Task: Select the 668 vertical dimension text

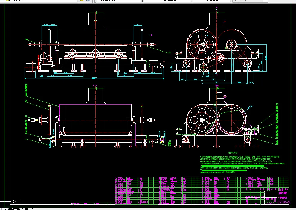Action: point(266,58)
